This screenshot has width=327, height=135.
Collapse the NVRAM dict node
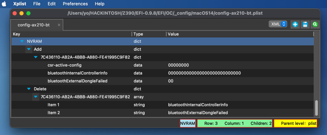pyautogui.click(x=22, y=42)
